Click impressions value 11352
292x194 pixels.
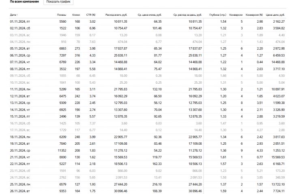[62, 150]
